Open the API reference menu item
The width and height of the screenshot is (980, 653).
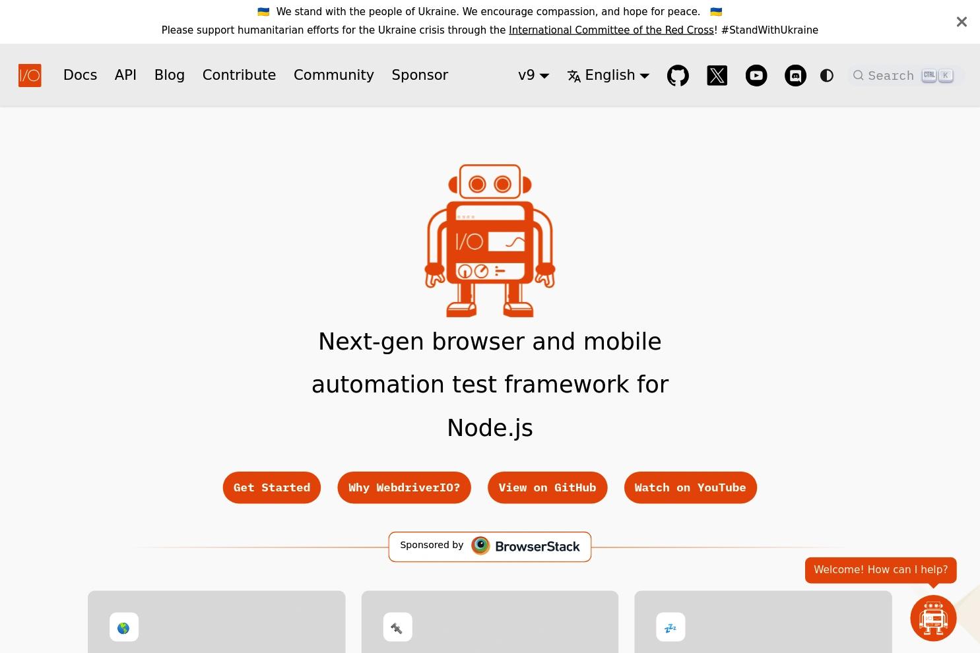click(125, 75)
